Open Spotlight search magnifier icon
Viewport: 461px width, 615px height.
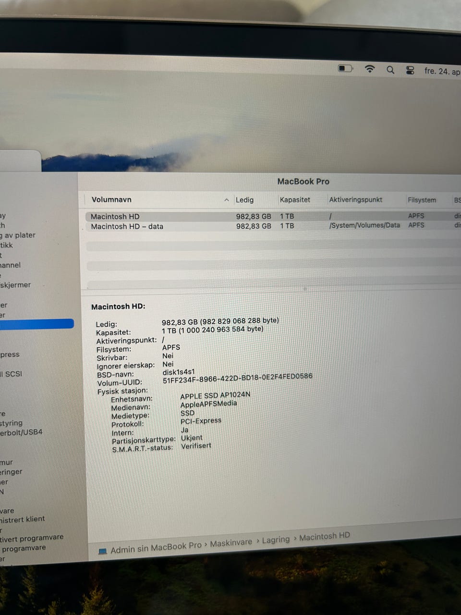pos(390,70)
